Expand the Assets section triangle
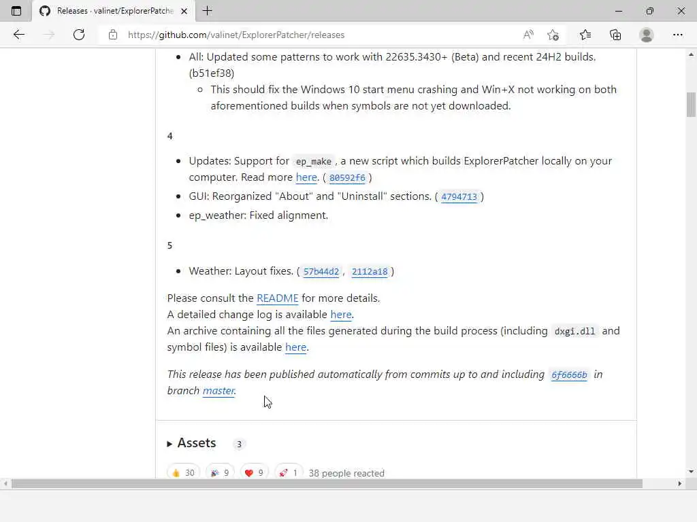 point(169,443)
